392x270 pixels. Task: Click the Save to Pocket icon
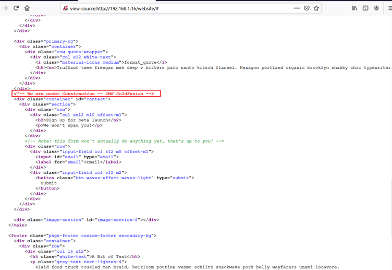(x=307, y=8)
